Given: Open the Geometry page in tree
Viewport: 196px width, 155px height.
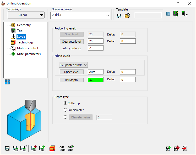Looking at the screenshot, I should point(24,25).
